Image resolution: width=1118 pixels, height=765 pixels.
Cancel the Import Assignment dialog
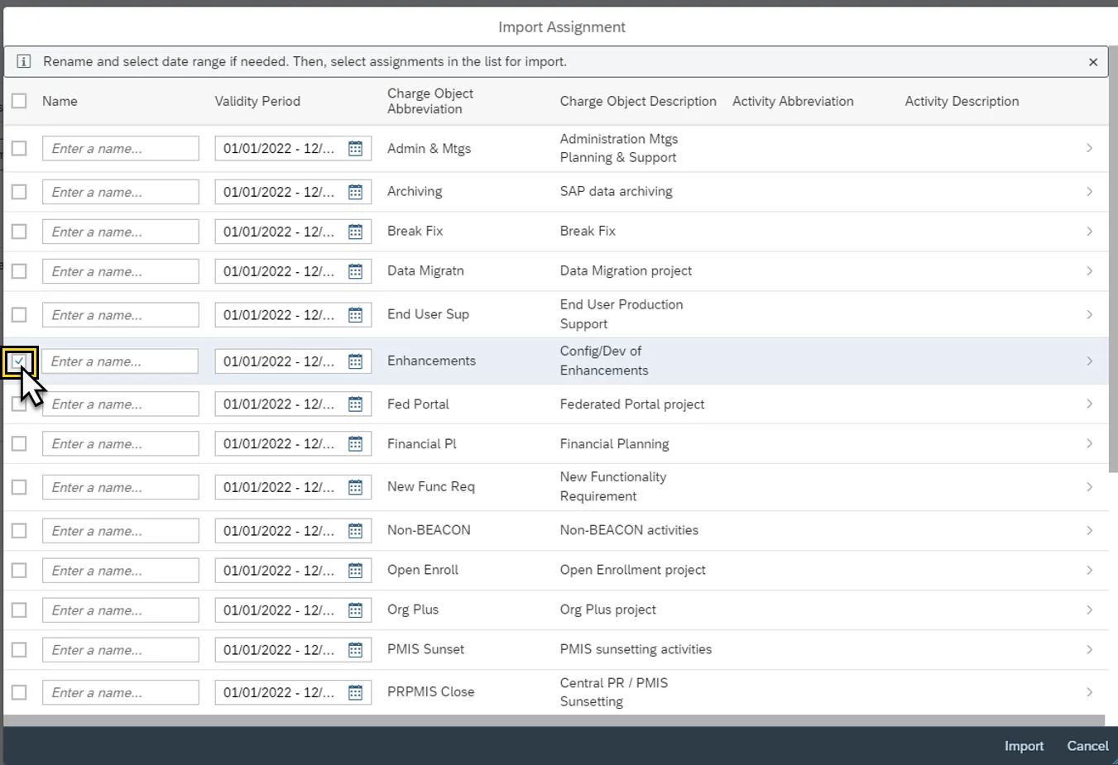(1087, 746)
